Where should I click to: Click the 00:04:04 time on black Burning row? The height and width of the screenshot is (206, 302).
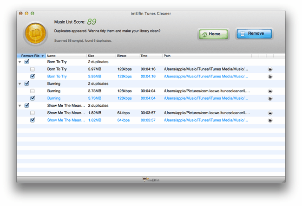(148, 91)
